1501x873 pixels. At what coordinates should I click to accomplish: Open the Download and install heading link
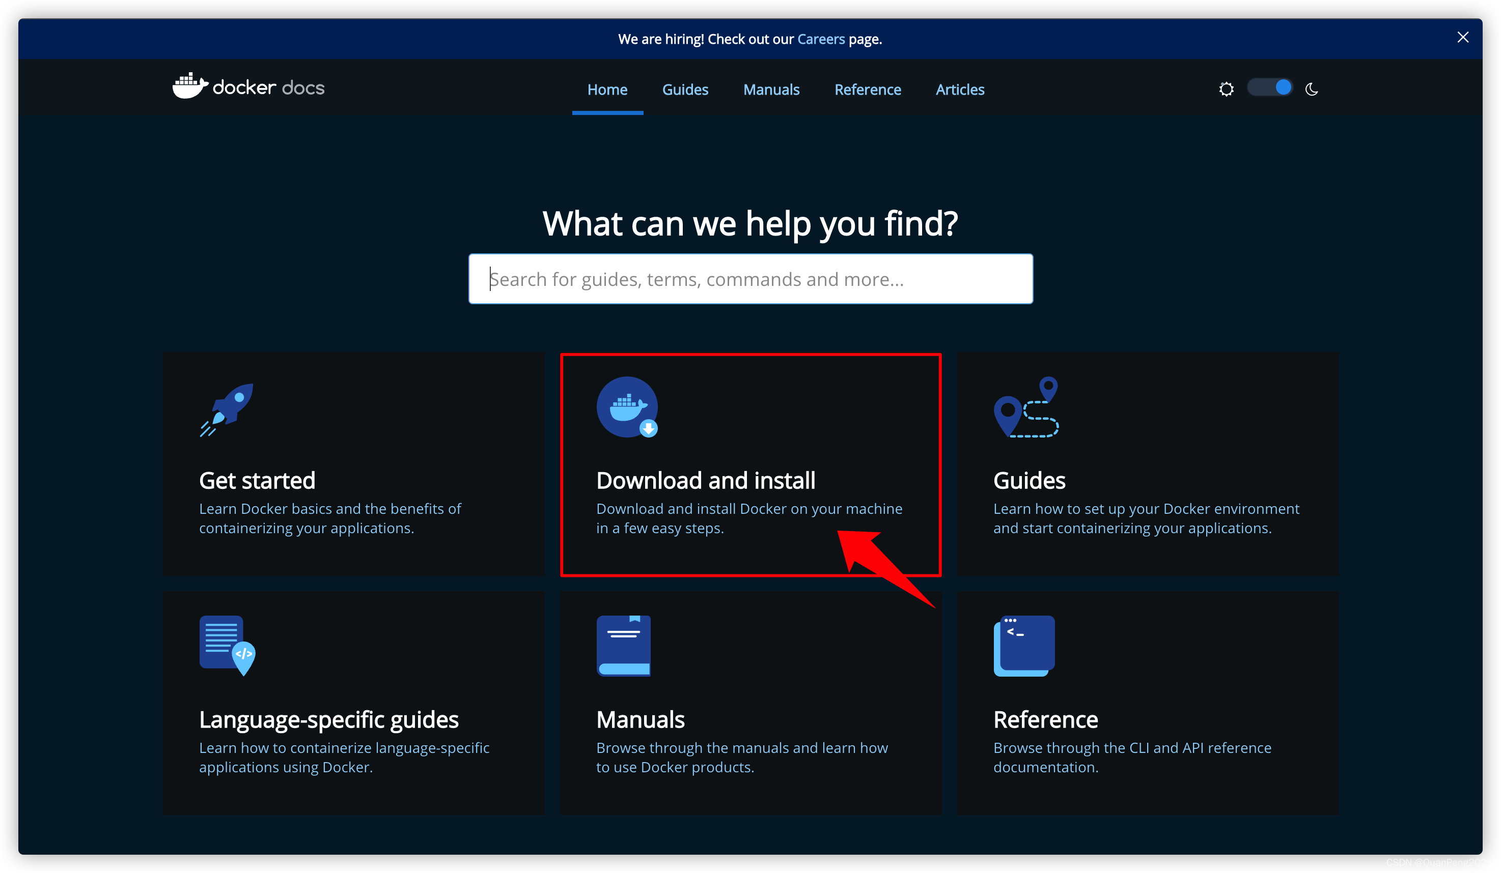point(705,480)
